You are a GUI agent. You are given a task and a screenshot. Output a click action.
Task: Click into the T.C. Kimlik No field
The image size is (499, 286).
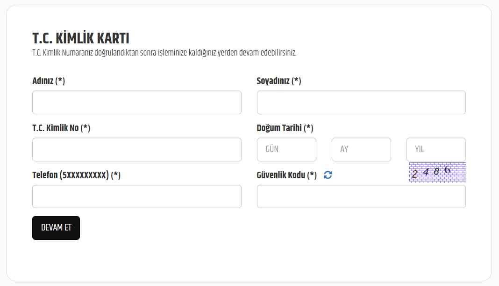136,150
